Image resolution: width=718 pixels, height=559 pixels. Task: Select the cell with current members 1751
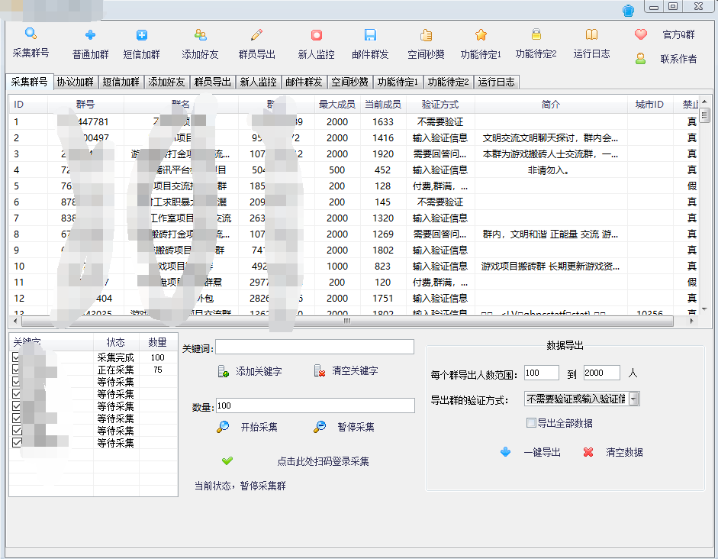(383, 299)
